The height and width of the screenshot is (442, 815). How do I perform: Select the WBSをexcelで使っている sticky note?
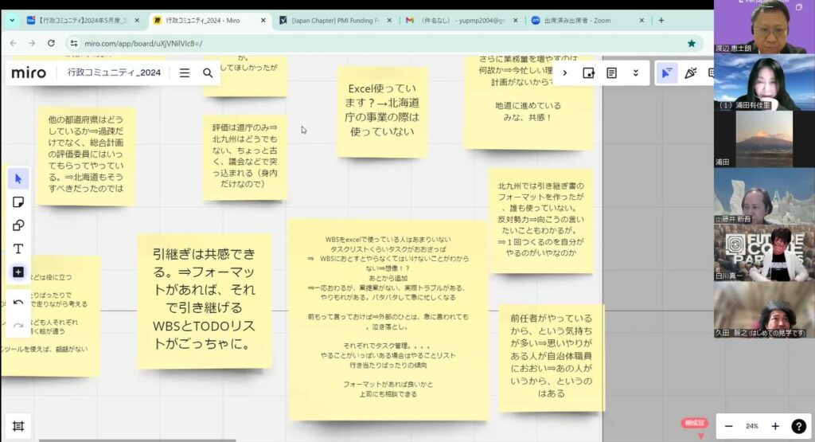click(388, 319)
